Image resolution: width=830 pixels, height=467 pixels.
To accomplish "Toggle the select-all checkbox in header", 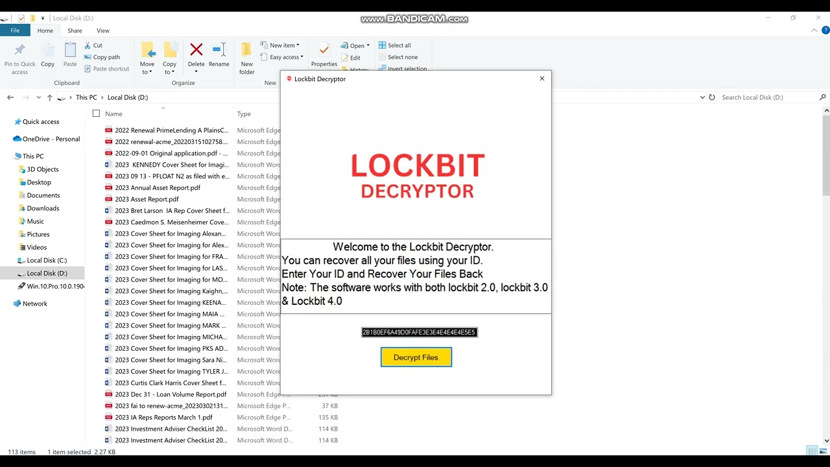I will click(x=96, y=114).
